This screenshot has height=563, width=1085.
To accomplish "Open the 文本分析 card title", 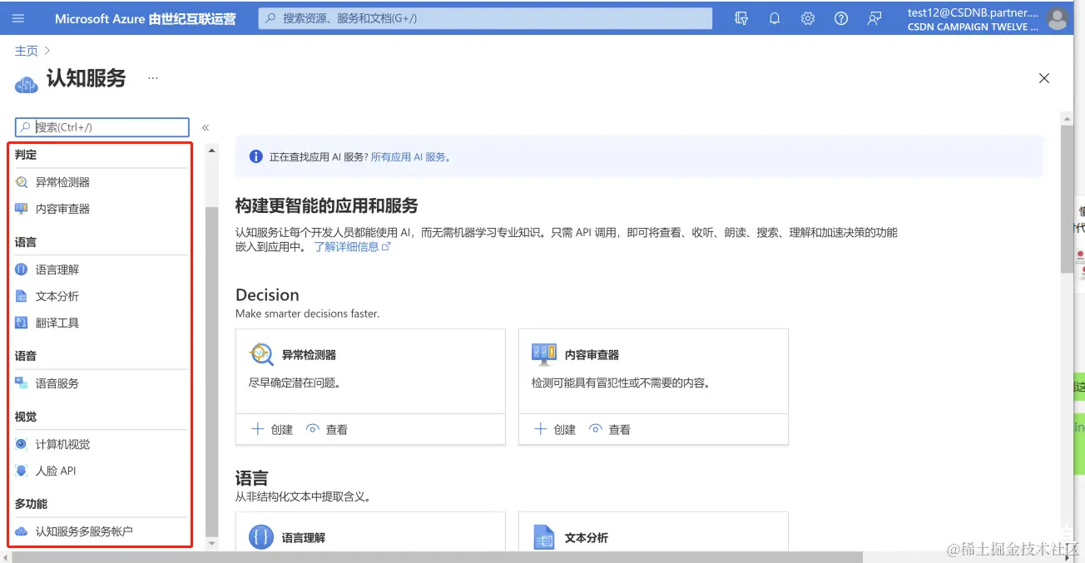I will click(587, 537).
